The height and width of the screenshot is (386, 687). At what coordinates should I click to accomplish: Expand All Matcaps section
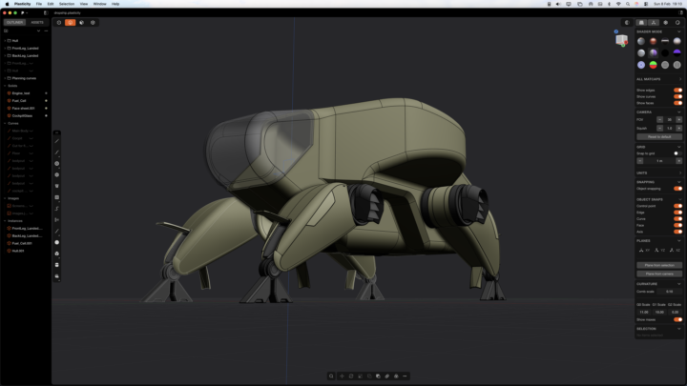click(x=680, y=79)
